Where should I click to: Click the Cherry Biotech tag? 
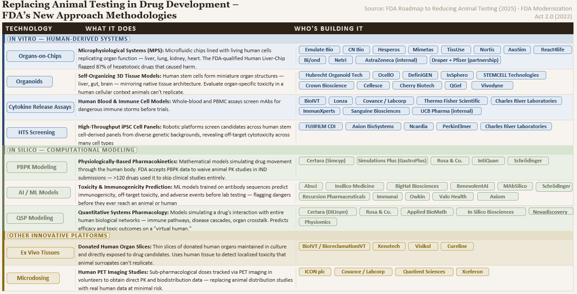[417, 86]
